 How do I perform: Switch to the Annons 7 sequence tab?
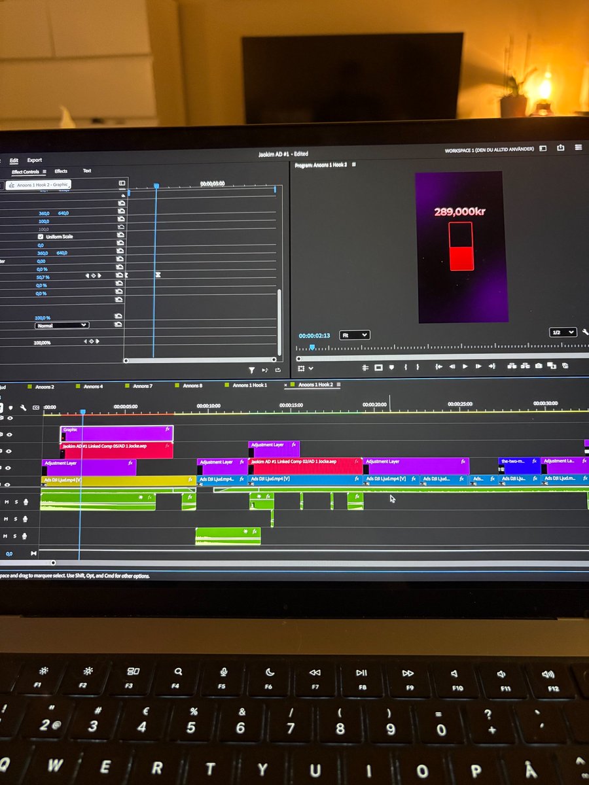(x=143, y=385)
